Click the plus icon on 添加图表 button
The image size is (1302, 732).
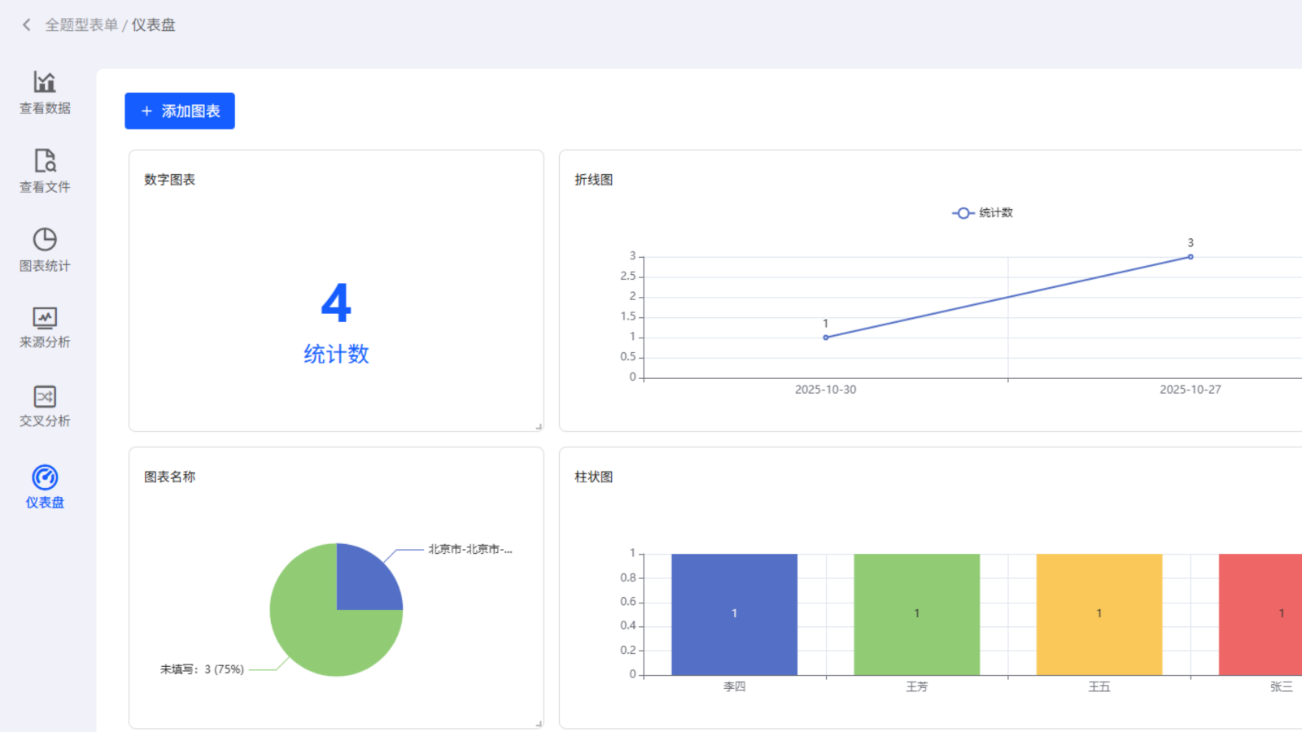146,111
